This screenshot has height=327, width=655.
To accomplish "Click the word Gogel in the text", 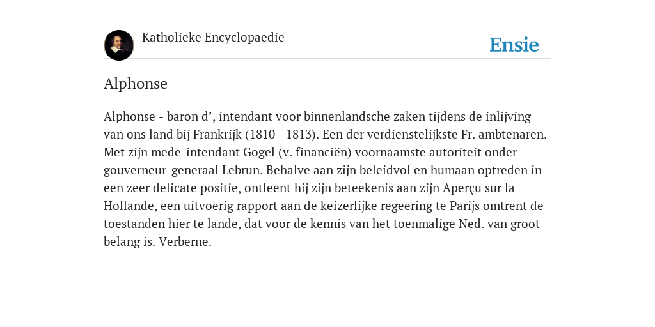I will tap(259, 153).
